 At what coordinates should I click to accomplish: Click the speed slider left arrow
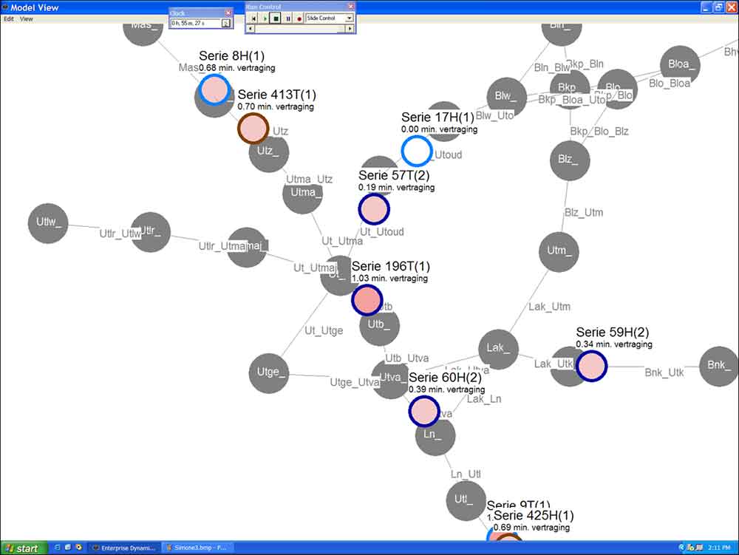[251, 29]
